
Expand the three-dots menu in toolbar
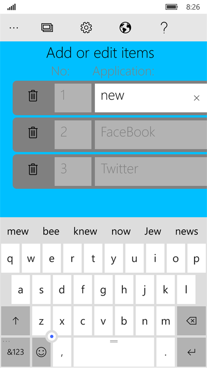(x=14, y=28)
